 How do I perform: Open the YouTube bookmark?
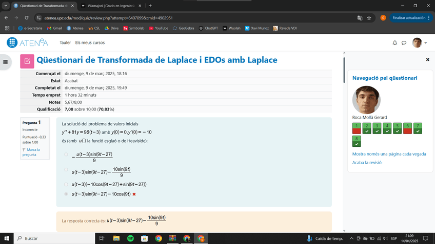pos(159,28)
